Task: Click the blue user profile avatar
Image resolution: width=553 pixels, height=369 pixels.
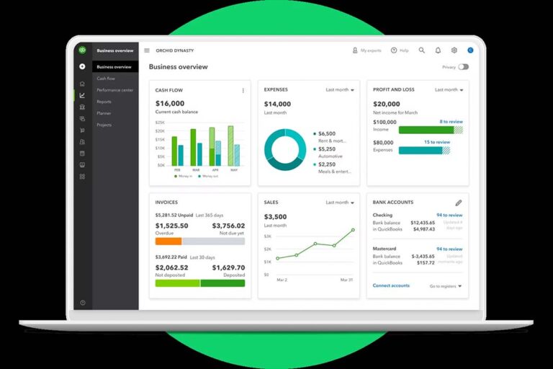Action: [x=470, y=50]
